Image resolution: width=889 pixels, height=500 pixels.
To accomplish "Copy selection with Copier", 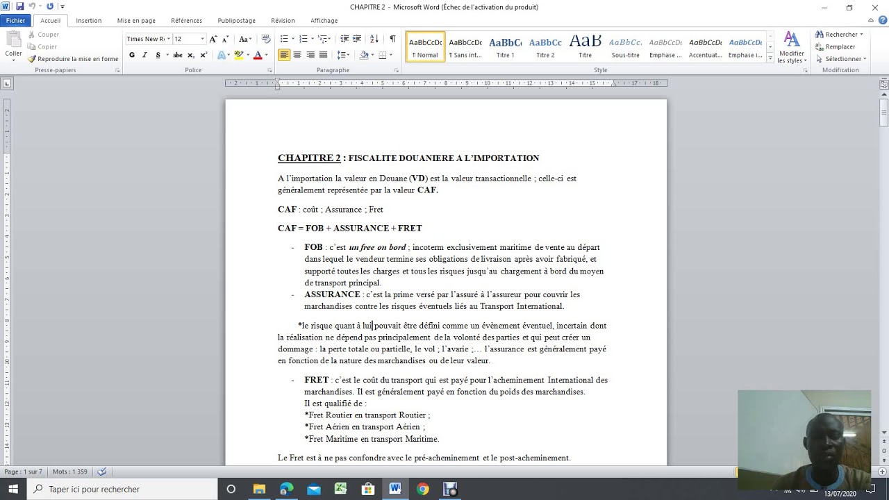I will [42, 47].
